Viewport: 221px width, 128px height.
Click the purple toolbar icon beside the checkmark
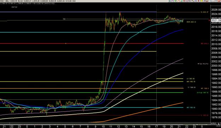point(172,1)
